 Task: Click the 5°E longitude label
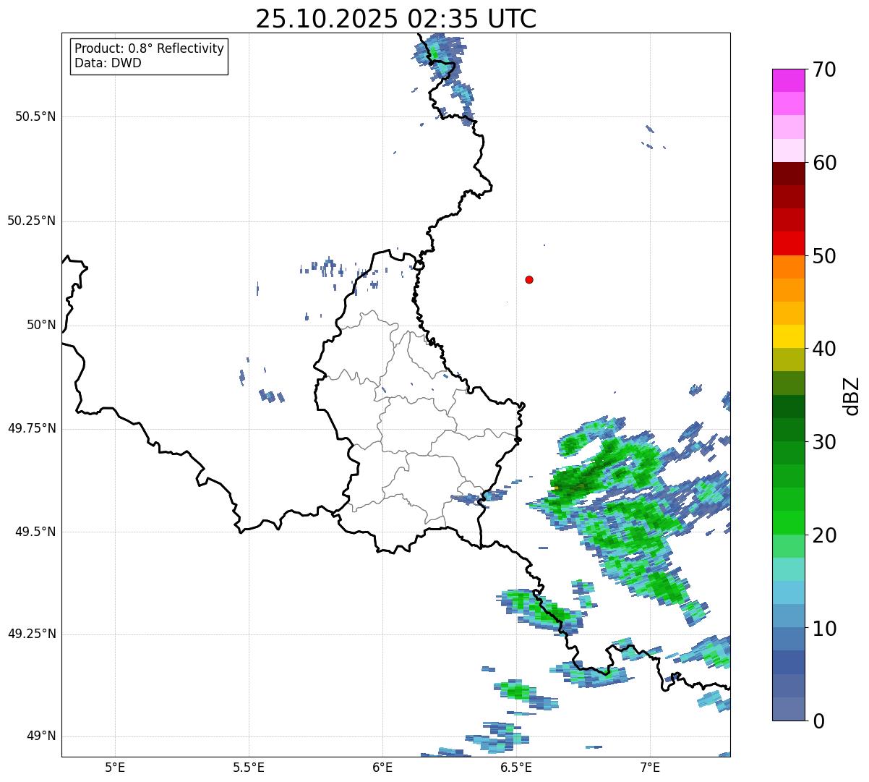tap(115, 767)
